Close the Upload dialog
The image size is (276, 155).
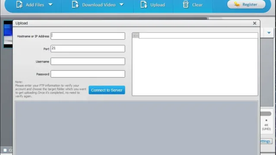254,23
